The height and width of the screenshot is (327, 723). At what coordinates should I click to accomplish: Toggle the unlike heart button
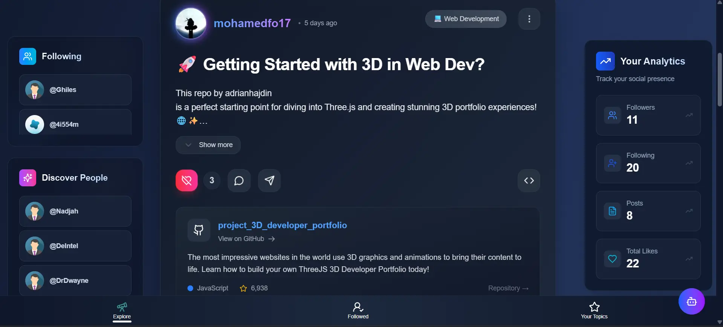tap(186, 180)
